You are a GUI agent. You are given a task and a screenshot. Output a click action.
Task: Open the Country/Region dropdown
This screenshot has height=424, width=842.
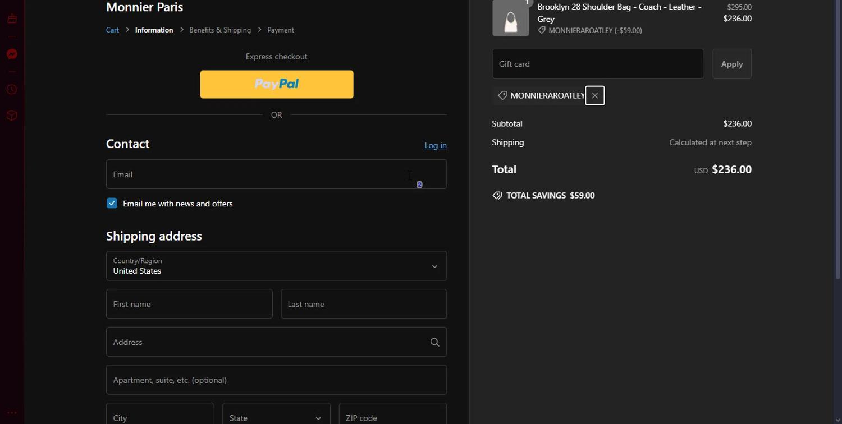tap(276, 266)
